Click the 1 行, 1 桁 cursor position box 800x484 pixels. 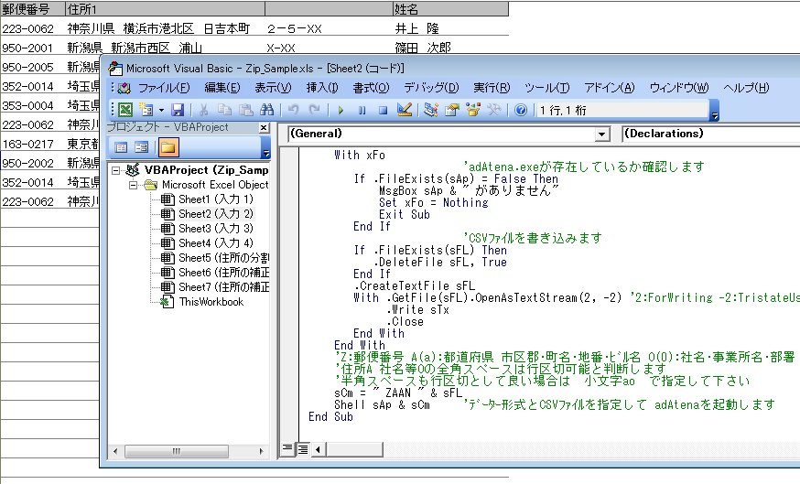622,110
